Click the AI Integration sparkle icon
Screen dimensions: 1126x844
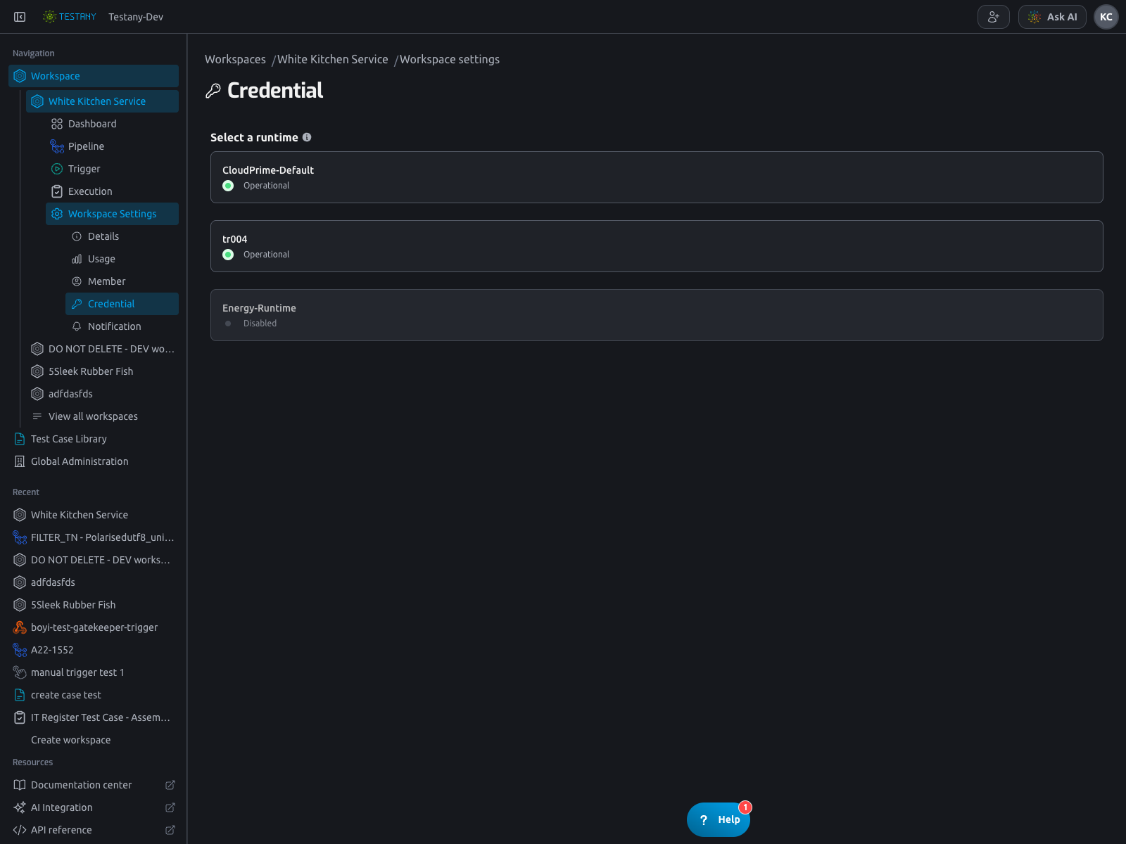pyautogui.click(x=20, y=807)
